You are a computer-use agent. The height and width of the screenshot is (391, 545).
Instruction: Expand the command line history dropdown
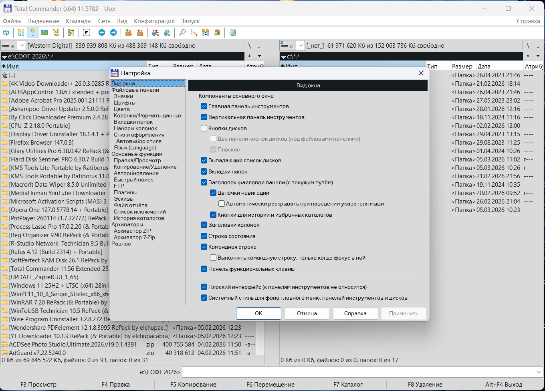(x=539, y=373)
